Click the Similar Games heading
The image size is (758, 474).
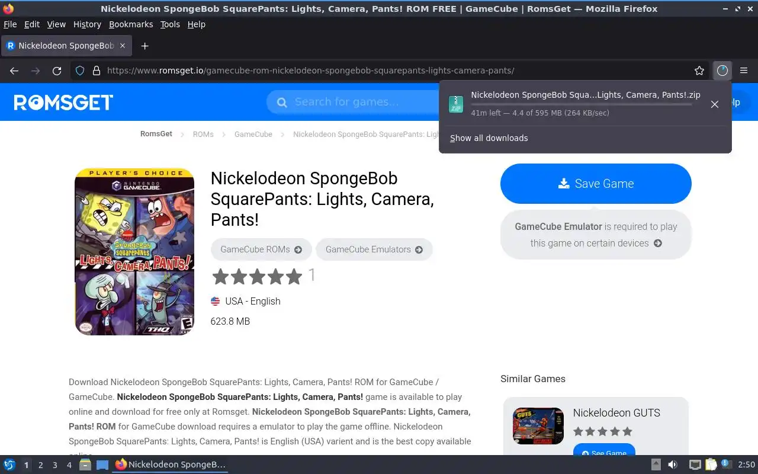tap(533, 379)
